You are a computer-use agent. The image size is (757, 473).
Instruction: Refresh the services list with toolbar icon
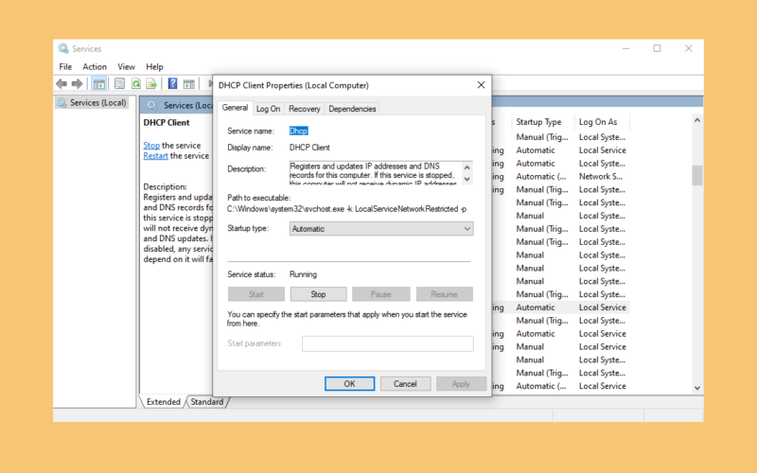click(x=136, y=84)
